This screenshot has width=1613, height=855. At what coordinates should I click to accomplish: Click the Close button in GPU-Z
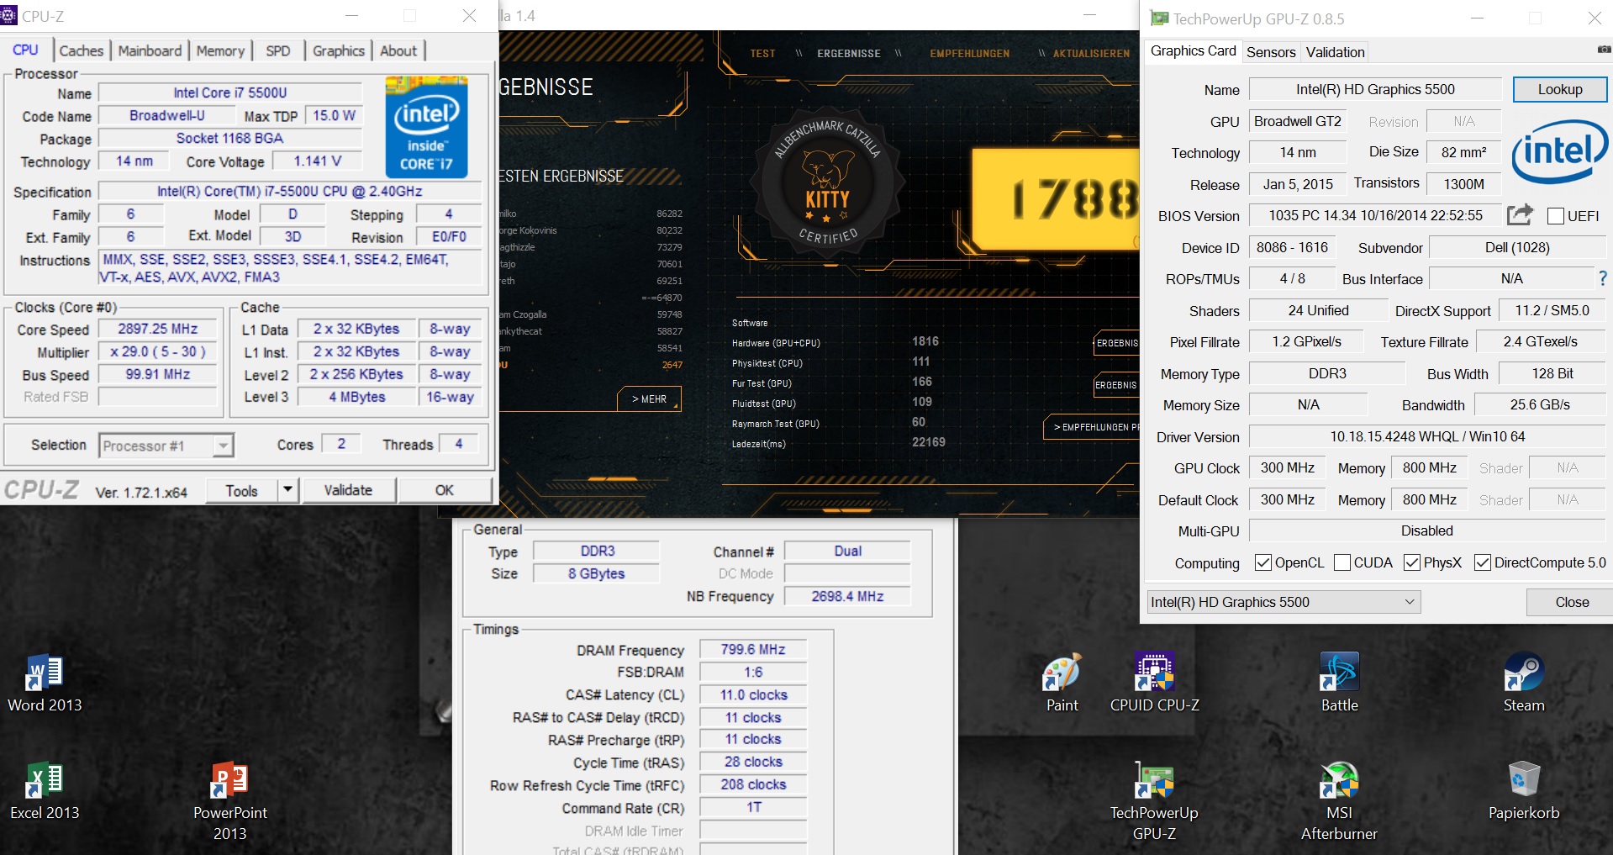click(1571, 602)
